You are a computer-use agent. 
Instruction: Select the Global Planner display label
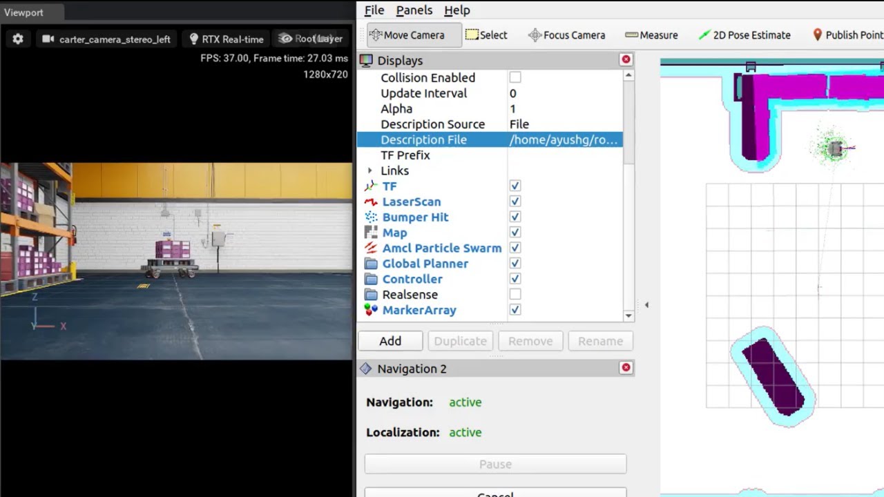pos(425,264)
